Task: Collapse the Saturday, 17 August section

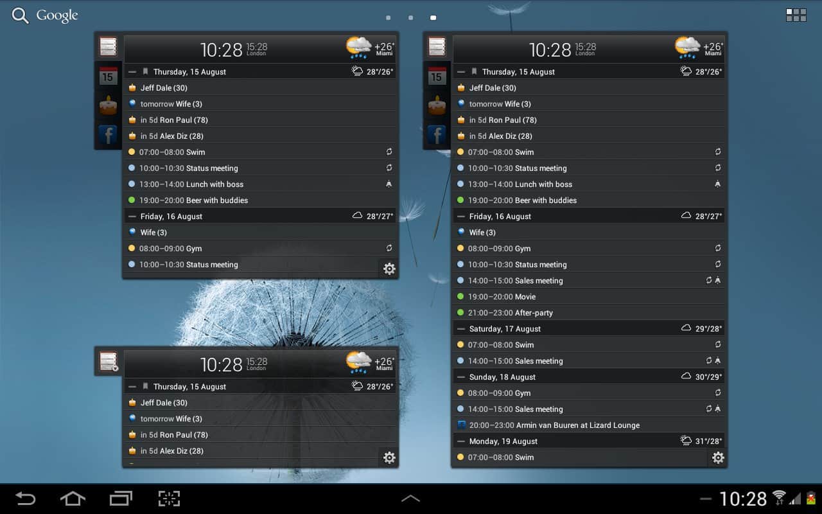Action: [x=460, y=329]
